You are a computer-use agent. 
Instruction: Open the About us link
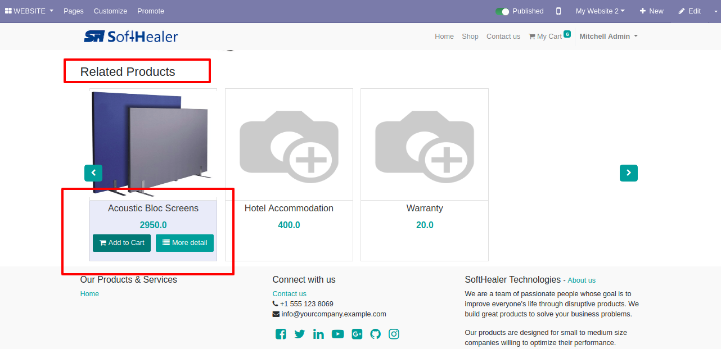(582, 280)
